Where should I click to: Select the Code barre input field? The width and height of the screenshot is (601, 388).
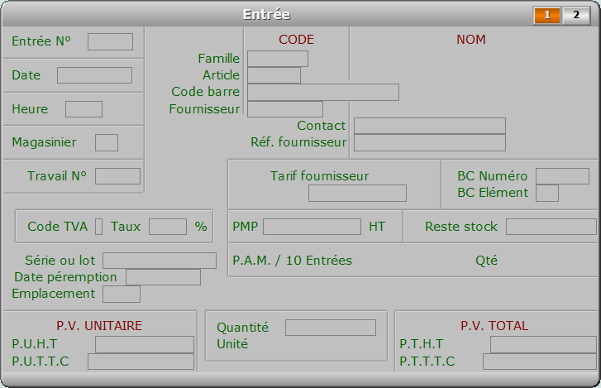[323, 92]
